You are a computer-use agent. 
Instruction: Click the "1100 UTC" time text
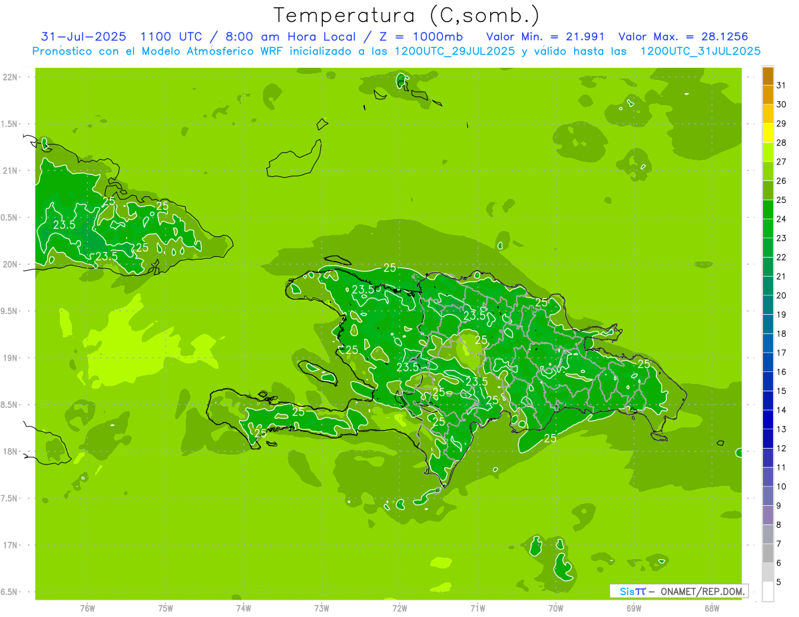(x=173, y=36)
